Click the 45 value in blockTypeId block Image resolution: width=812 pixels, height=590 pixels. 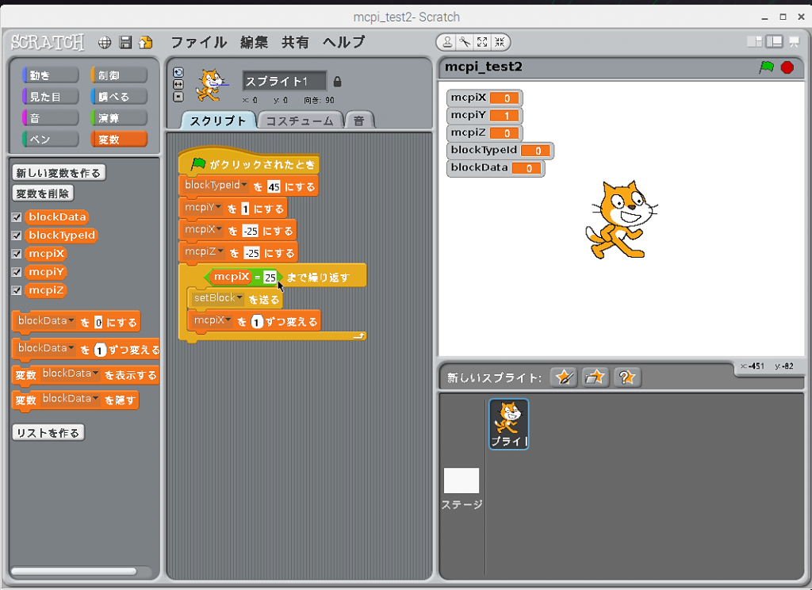[274, 186]
